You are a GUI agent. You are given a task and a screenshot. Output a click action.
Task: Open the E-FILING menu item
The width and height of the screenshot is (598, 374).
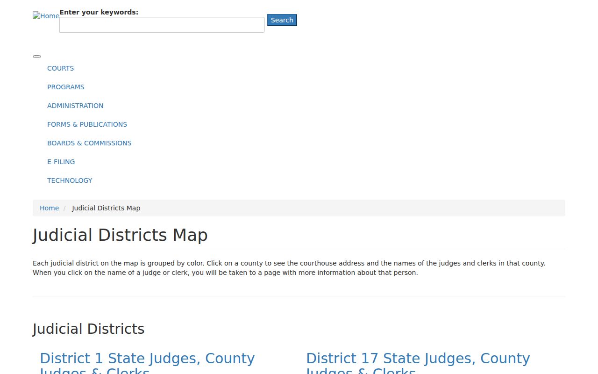pos(61,162)
